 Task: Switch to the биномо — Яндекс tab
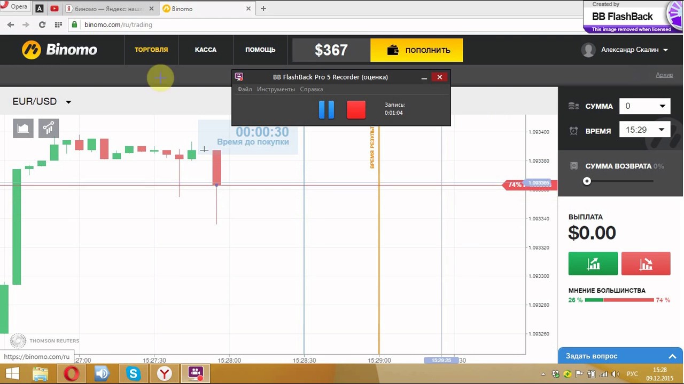click(110, 9)
